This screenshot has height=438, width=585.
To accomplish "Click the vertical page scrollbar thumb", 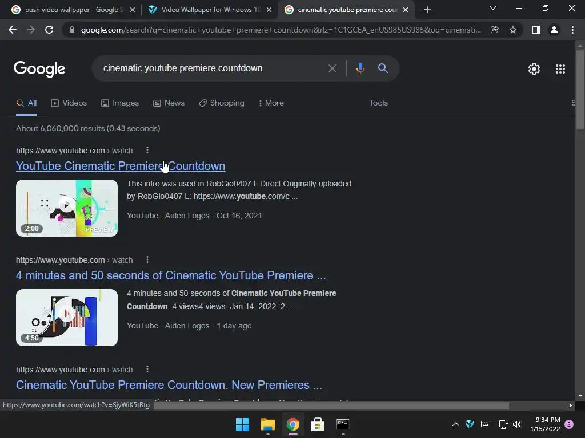I will [x=580, y=90].
